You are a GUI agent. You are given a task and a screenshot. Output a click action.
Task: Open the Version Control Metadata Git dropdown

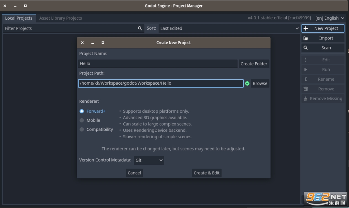(149, 160)
